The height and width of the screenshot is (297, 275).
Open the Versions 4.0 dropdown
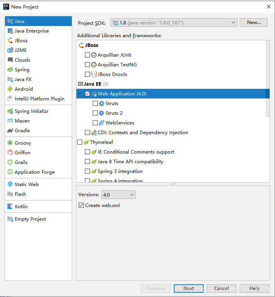tap(118, 195)
